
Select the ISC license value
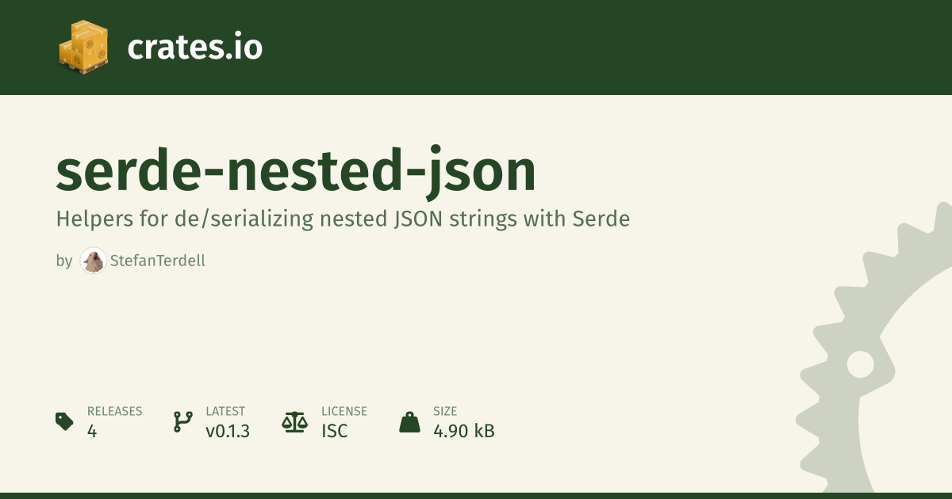[335, 432]
